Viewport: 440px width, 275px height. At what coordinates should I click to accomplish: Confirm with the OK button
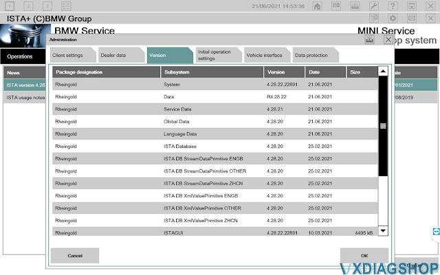tap(364, 256)
